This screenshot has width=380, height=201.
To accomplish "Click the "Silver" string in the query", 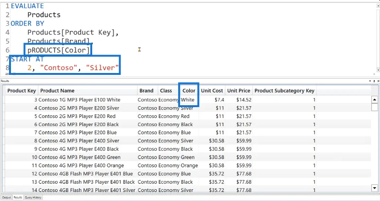I will pyautogui.click(x=102, y=68).
